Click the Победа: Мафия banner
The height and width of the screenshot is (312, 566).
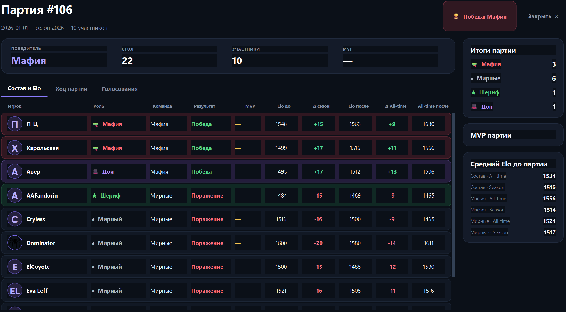[x=480, y=16]
